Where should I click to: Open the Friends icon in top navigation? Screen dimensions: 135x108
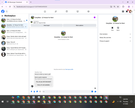click(x=56, y=11)
